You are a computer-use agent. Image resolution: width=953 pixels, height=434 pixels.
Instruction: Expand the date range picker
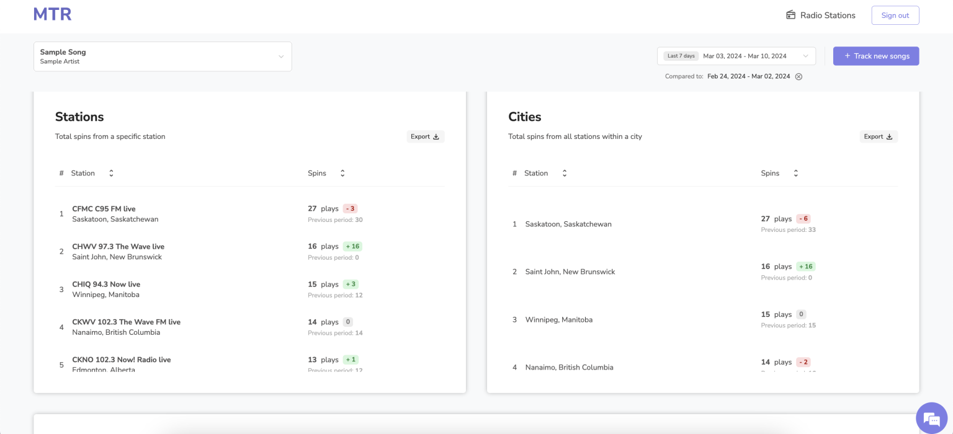[x=805, y=56]
